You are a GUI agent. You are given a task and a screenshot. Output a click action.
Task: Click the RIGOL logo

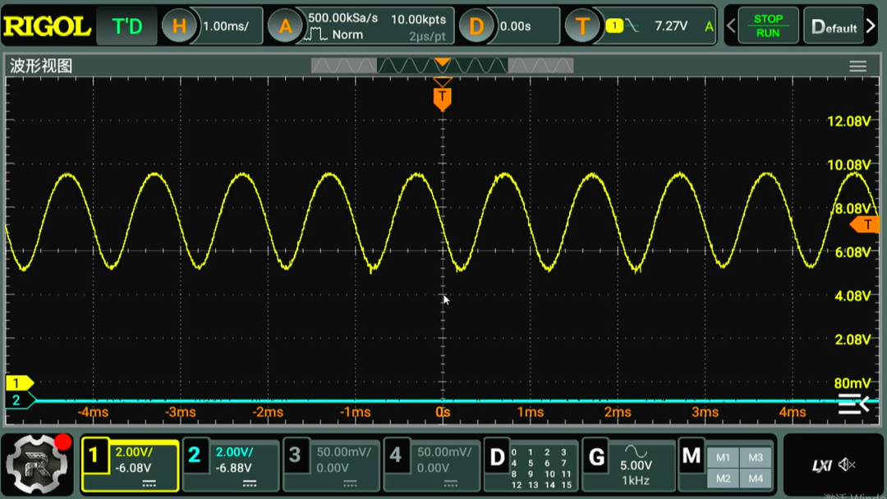pyautogui.click(x=47, y=26)
